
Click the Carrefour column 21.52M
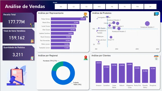click(106, 74)
